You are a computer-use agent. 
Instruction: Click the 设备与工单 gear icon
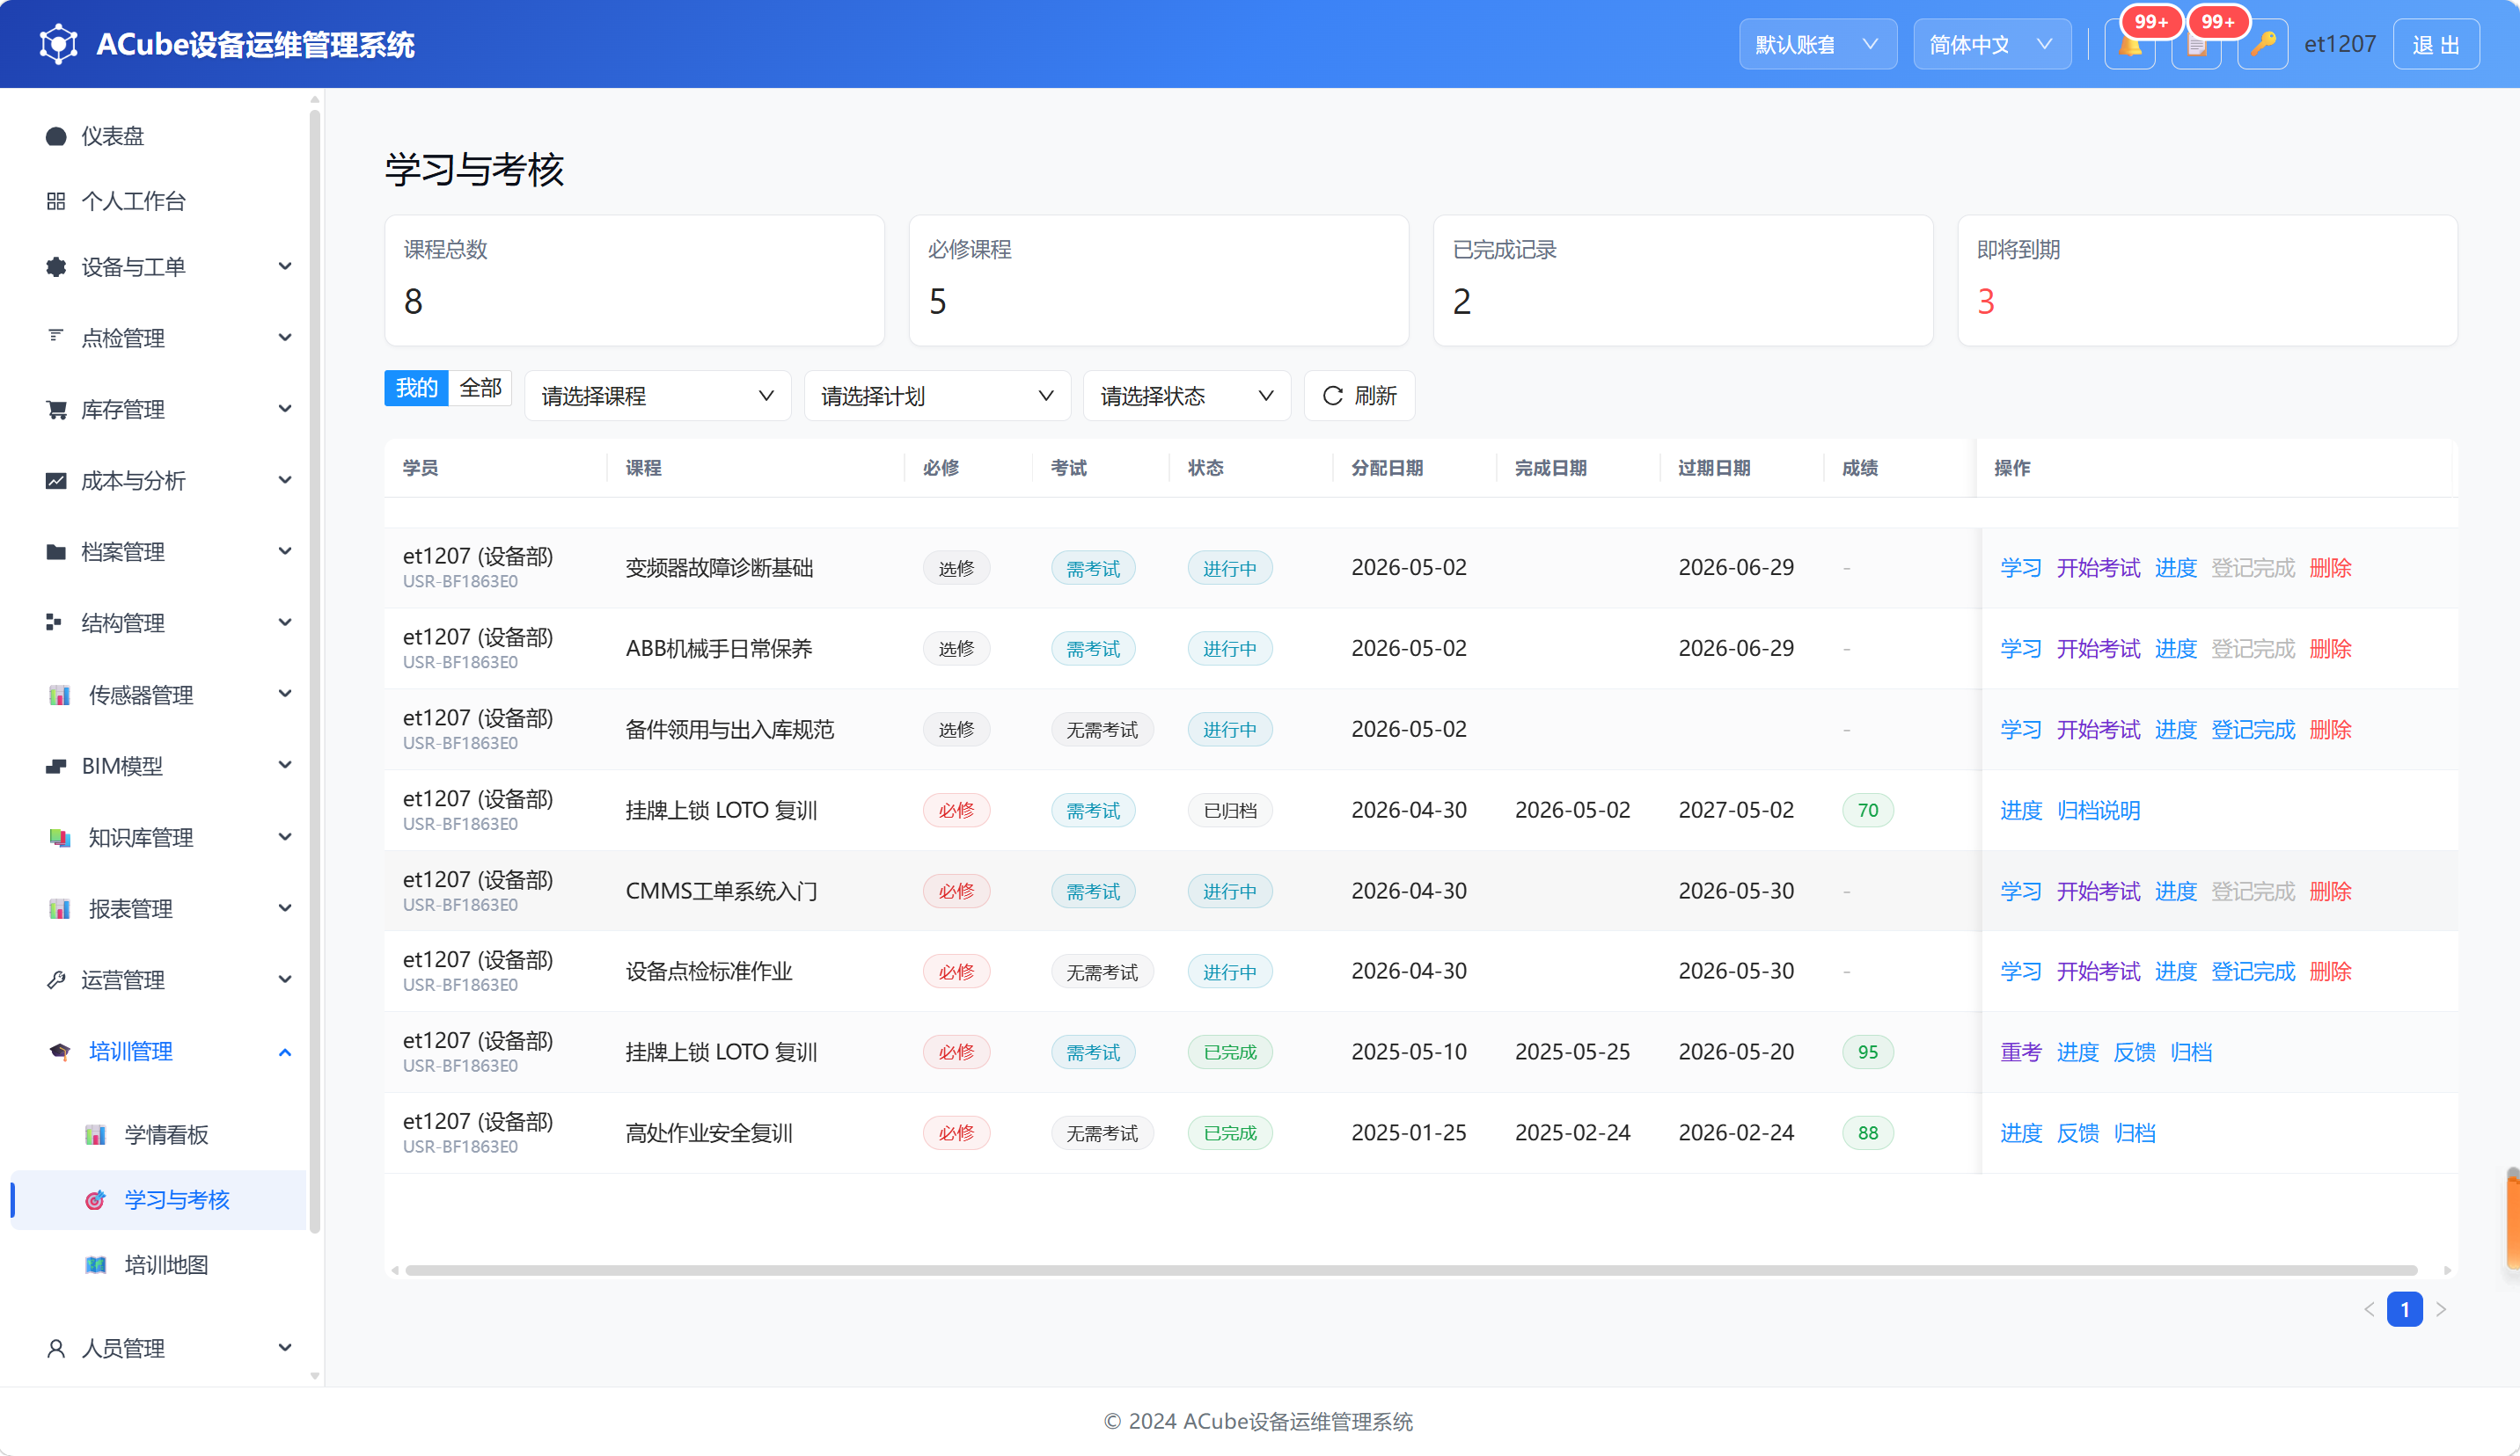click(56, 266)
